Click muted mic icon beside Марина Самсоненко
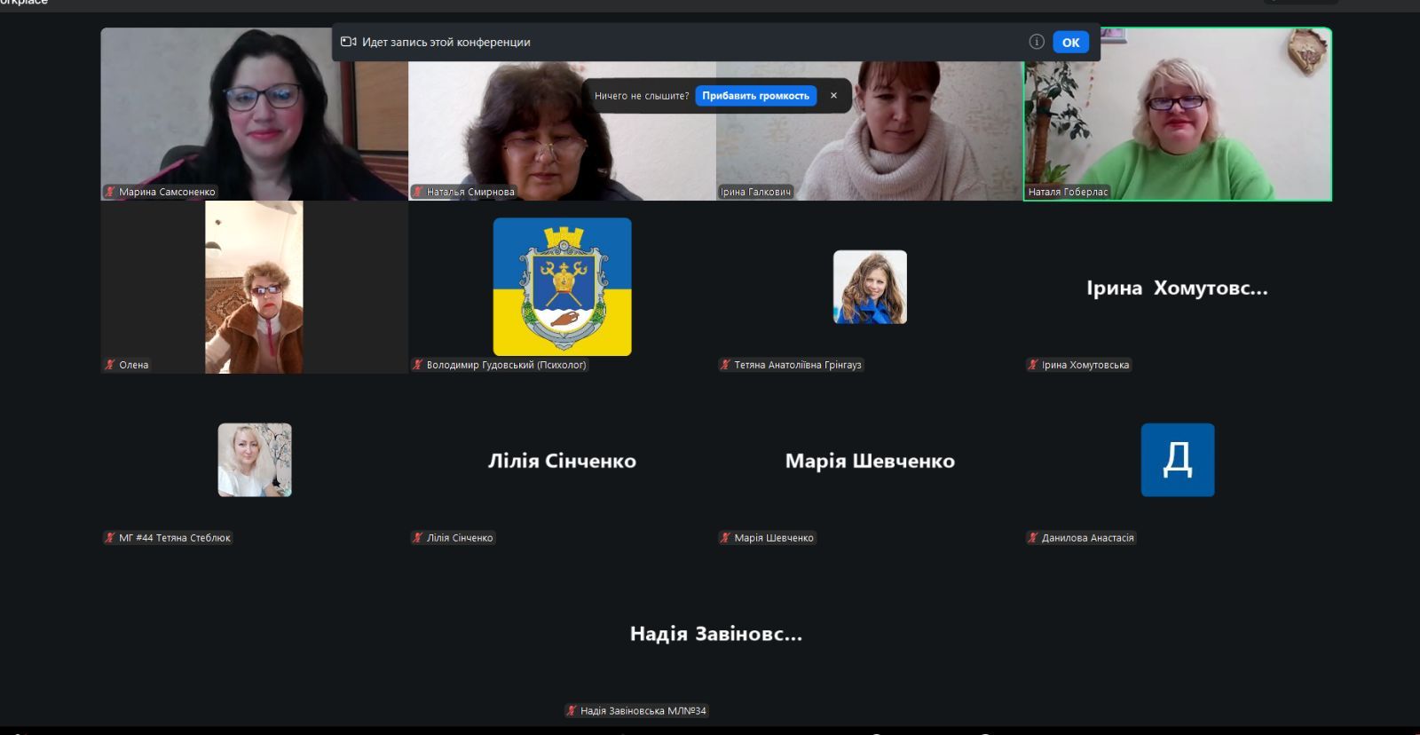This screenshot has height=735, width=1420. coord(110,192)
